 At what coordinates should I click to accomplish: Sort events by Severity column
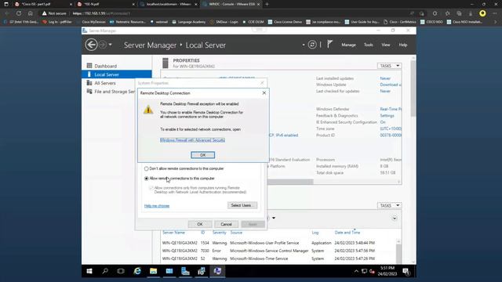coord(220,233)
